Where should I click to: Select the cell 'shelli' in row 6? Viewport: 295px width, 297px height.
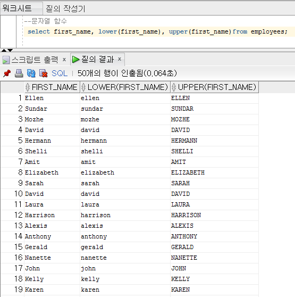pos(125,151)
